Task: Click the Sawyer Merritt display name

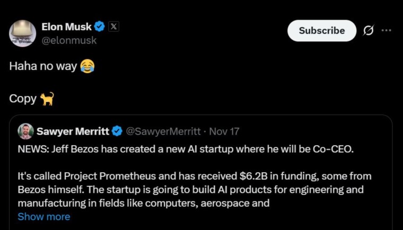Action: [73, 131]
